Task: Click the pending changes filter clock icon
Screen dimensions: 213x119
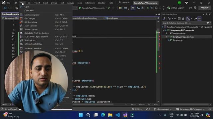Action: point(169,19)
